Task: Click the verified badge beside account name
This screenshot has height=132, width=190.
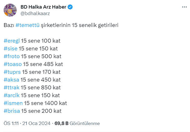Action: click(70, 7)
